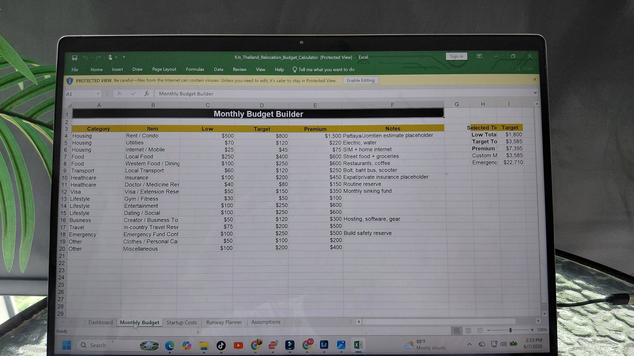Open YouTube from taskbar

pos(238,345)
